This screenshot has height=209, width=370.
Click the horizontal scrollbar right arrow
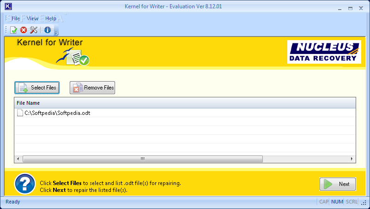[352, 159]
